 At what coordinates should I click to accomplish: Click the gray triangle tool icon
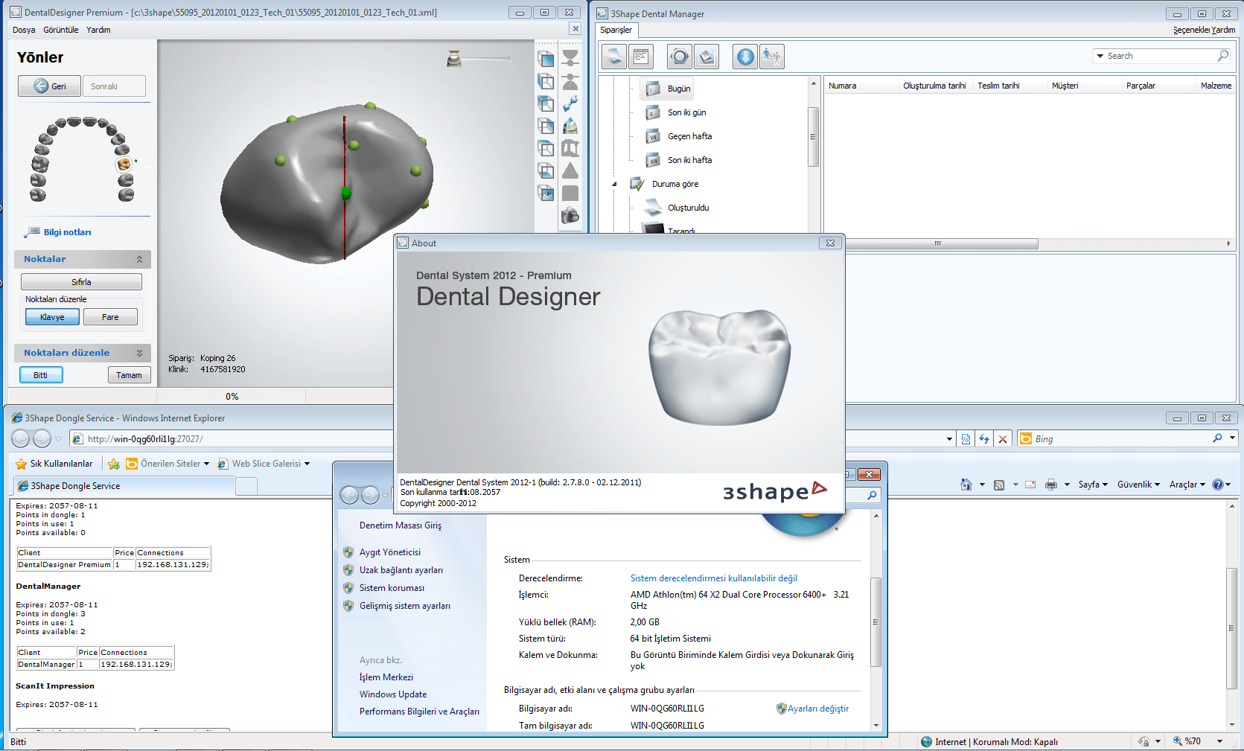click(570, 170)
